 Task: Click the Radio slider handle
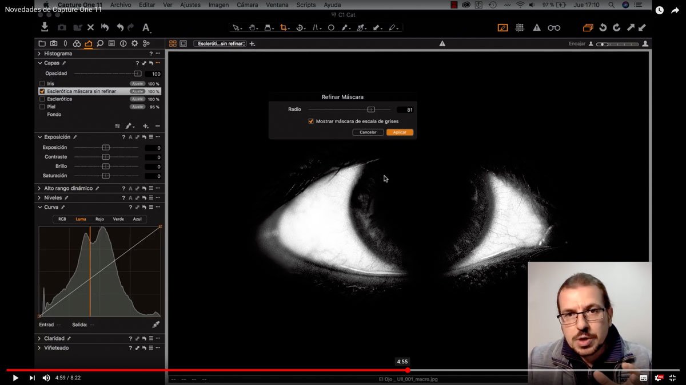click(371, 110)
